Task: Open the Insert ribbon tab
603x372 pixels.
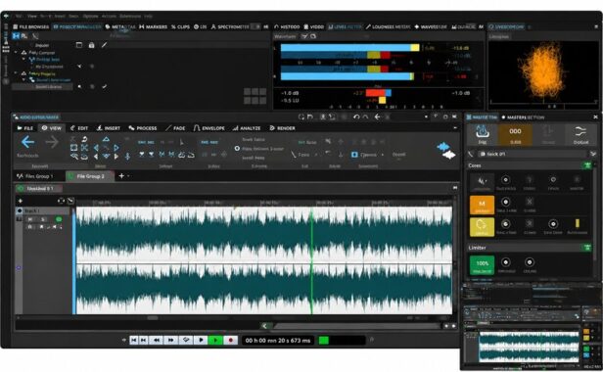Action: 109,128
